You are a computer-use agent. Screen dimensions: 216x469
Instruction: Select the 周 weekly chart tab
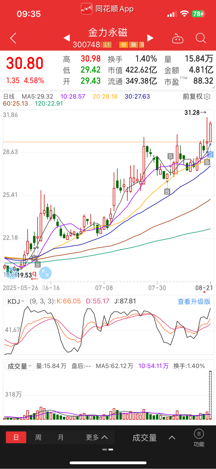pos(38,437)
